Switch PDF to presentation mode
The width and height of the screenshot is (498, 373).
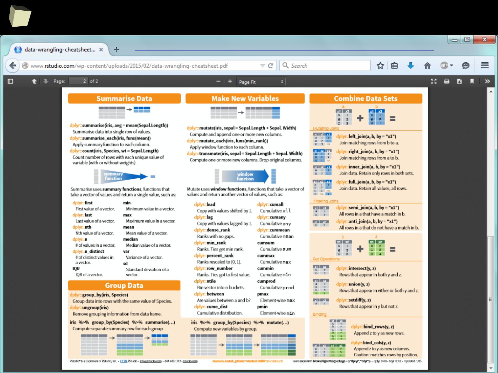pos(434,81)
